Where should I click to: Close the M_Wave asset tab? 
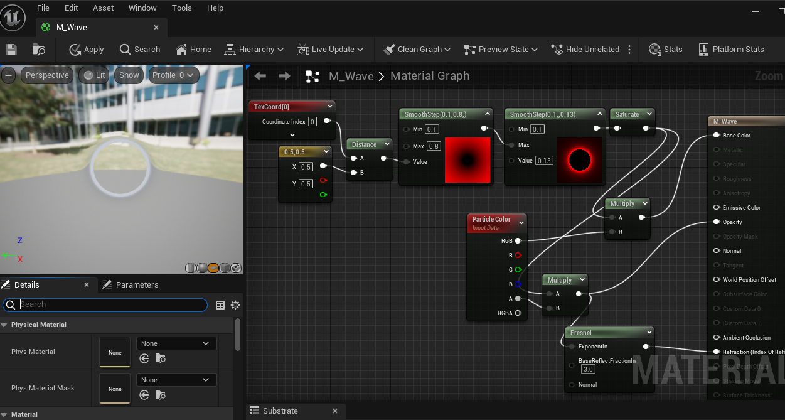click(x=157, y=28)
